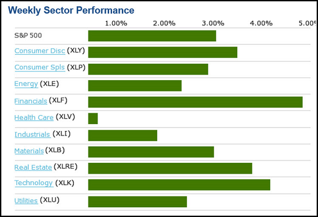The width and height of the screenshot is (318, 217).
Task: Select the Technology sector link
Action: (x=33, y=183)
